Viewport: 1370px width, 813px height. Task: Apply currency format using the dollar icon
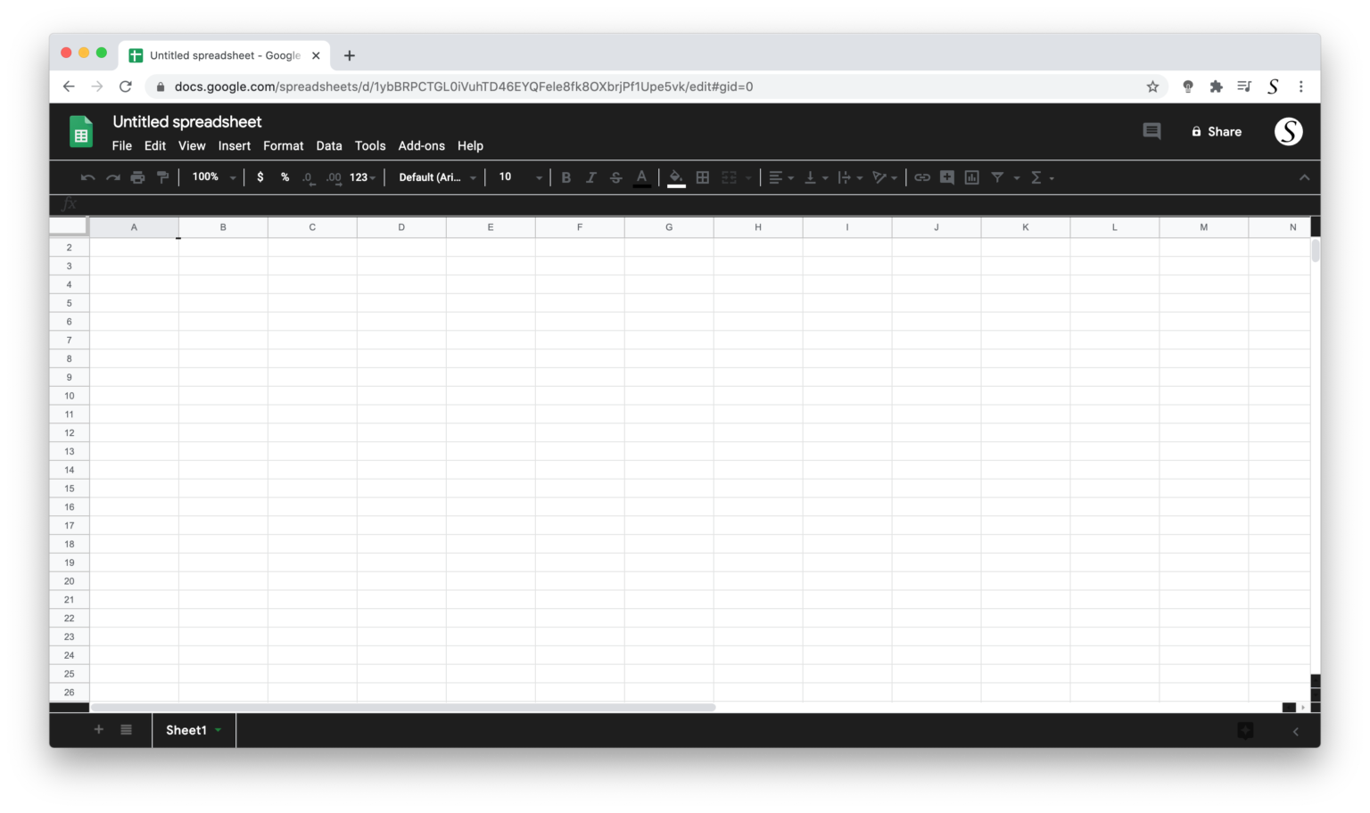(260, 177)
